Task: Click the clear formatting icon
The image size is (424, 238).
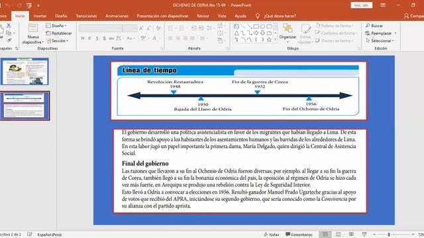Action: 158,28
